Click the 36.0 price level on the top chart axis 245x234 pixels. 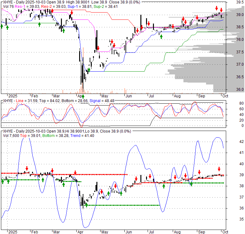(x=240, y=89)
